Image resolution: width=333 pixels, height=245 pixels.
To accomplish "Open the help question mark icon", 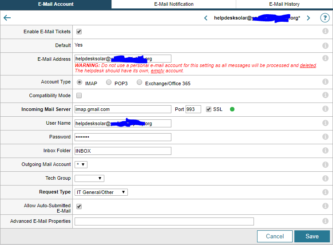I will [325, 18].
